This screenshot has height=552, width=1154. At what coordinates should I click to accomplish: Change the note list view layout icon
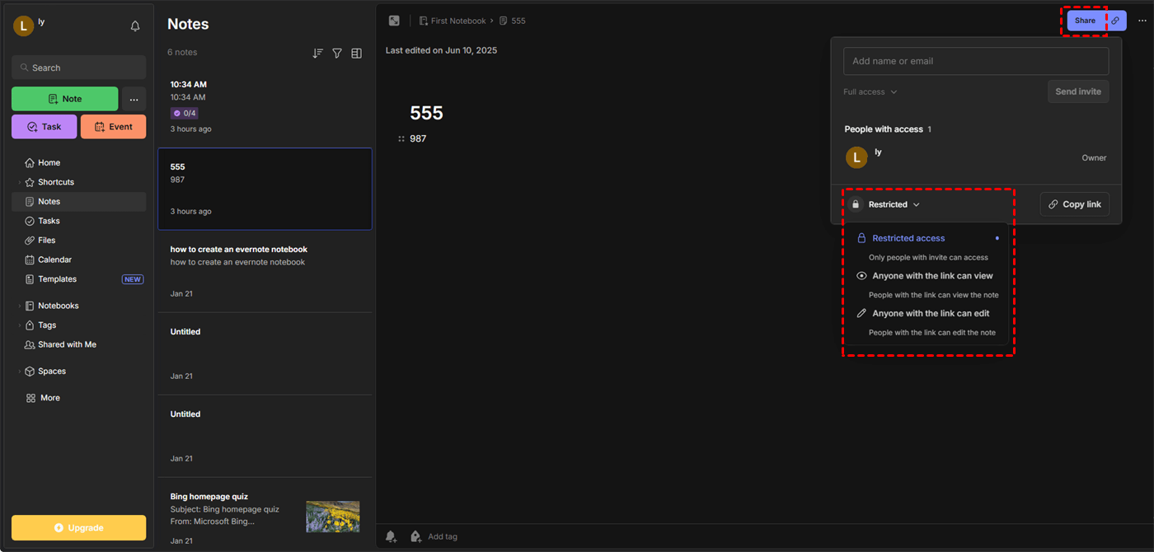click(x=357, y=53)
